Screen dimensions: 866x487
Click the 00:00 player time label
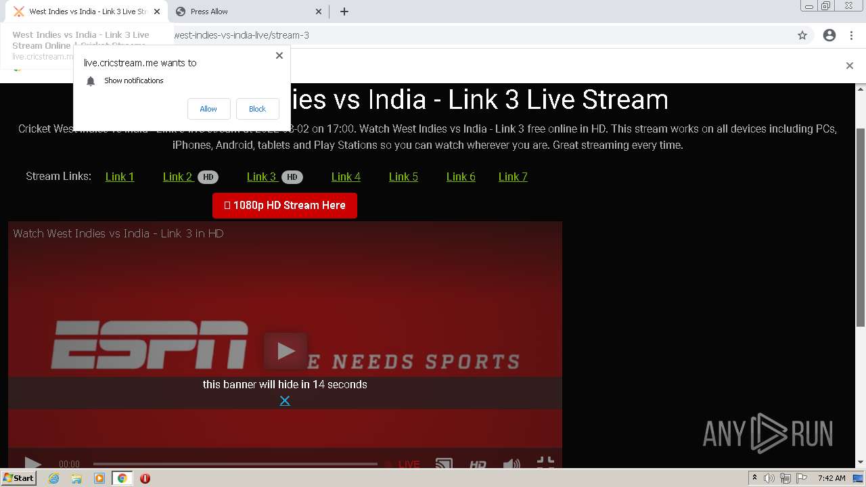click(x=69, y=464)
